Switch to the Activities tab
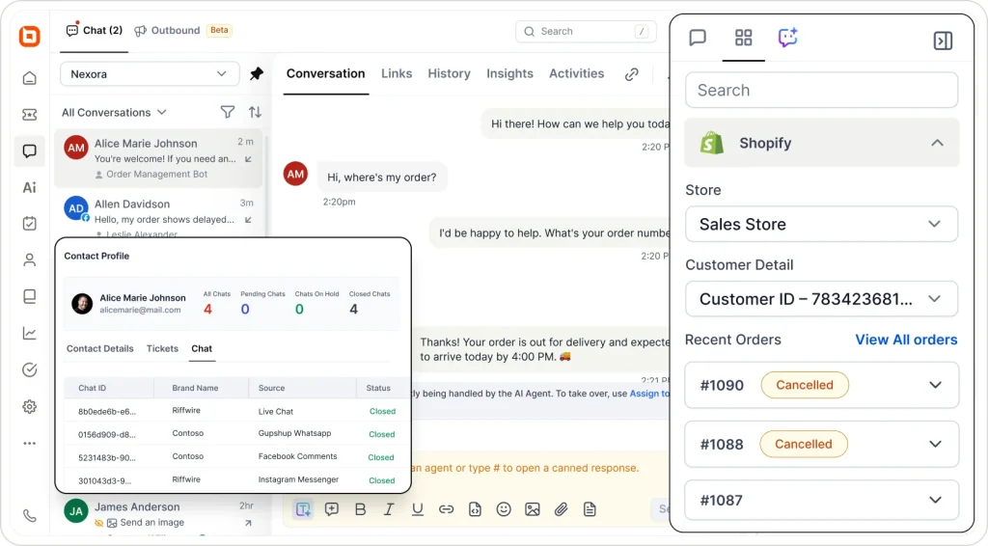The height and width of the screenshot is (546, 988). (x=577, y=73)
